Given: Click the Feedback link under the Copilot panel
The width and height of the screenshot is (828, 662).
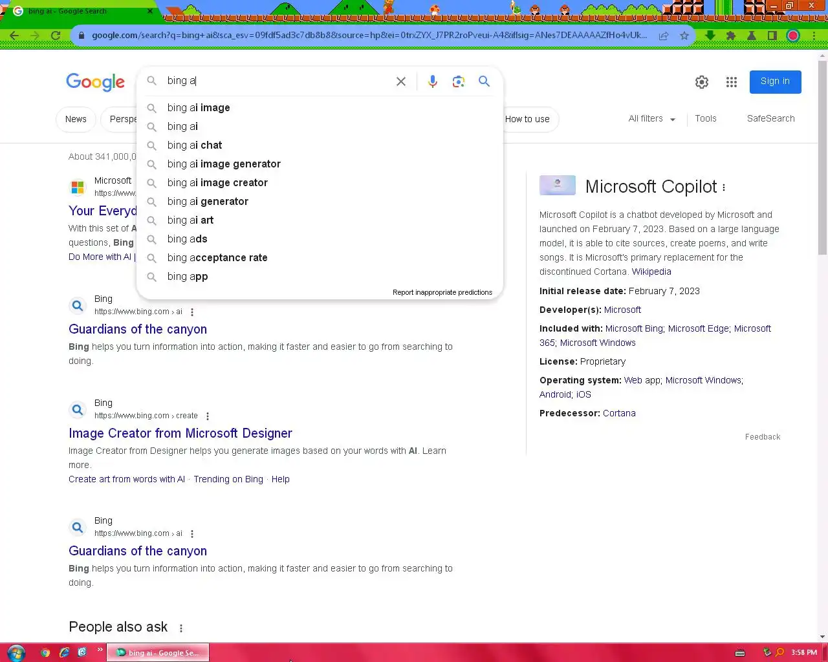Looking at the screenshot, I should [x=763, y=437].
